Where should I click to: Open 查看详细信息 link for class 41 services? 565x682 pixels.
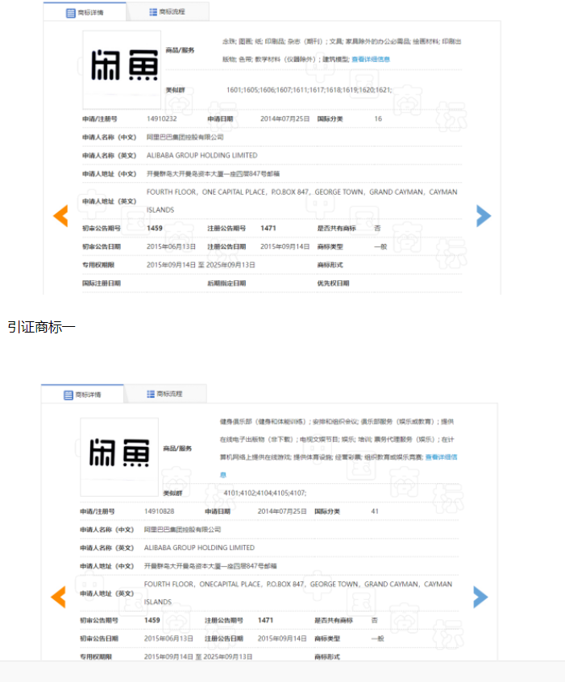pyautogui.click(x=441, y=457)
